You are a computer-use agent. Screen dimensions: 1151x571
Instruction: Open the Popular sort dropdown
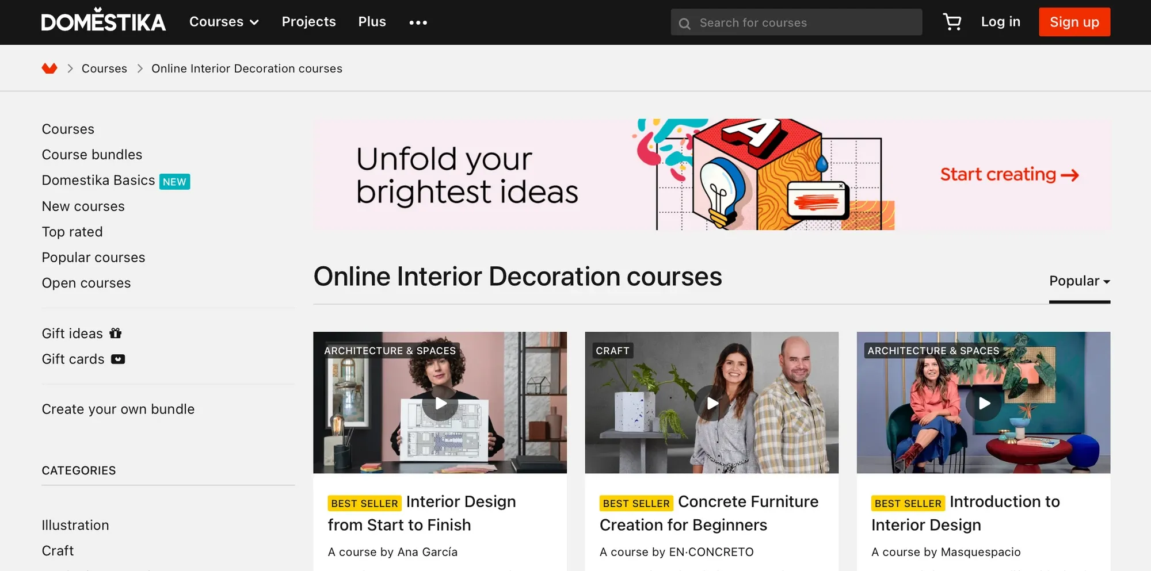(1080, 281)
